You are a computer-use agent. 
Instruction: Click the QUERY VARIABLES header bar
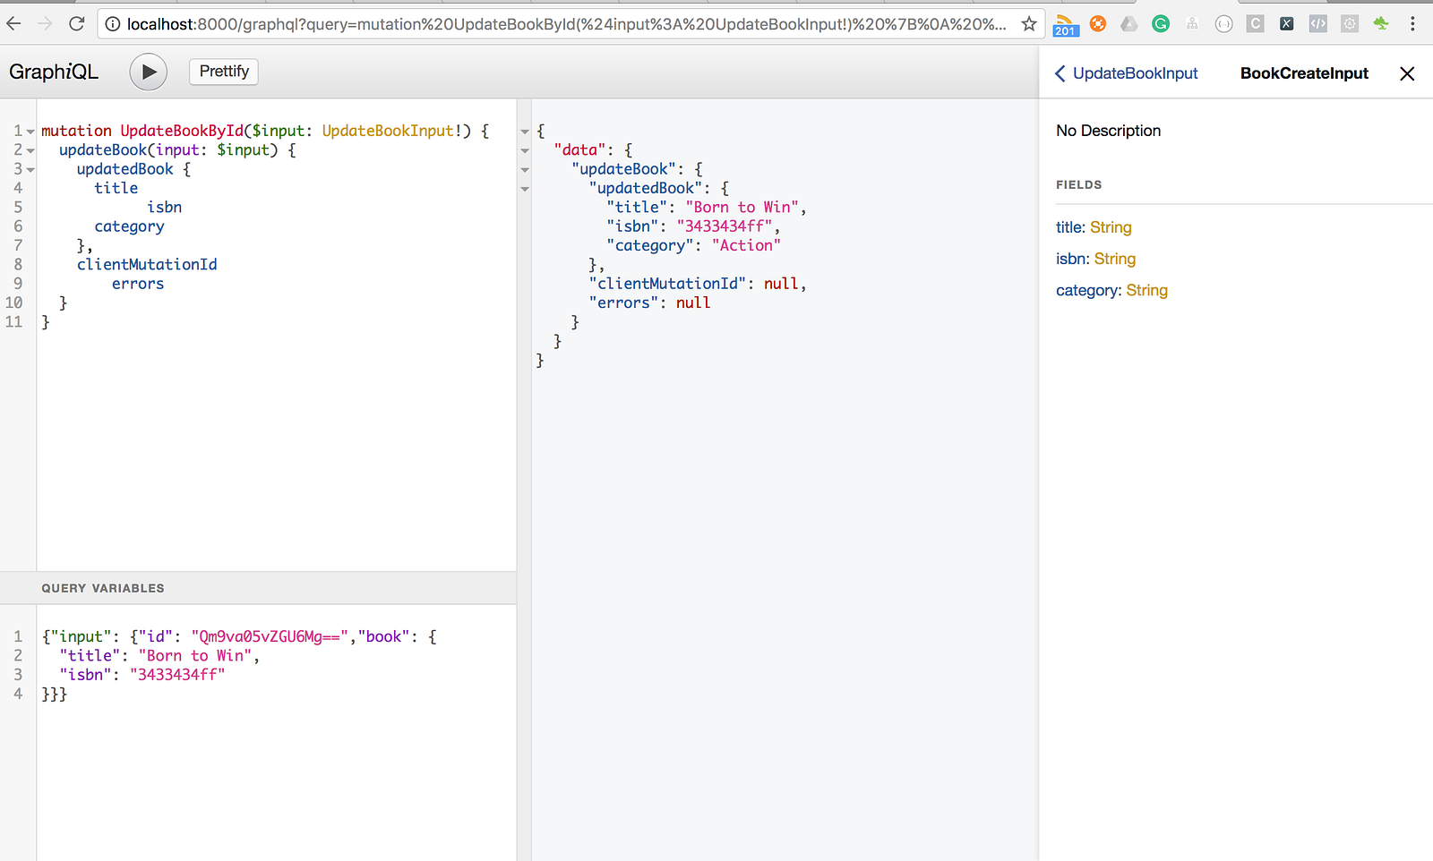coord(258,588)
